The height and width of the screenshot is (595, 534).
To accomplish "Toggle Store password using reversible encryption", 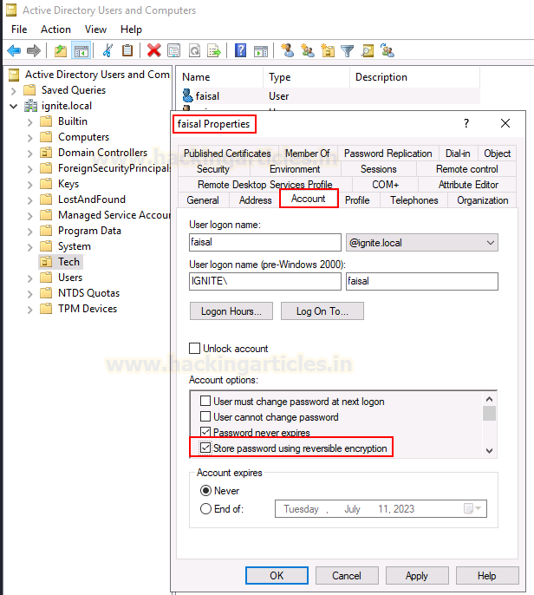I will (205, 448).
